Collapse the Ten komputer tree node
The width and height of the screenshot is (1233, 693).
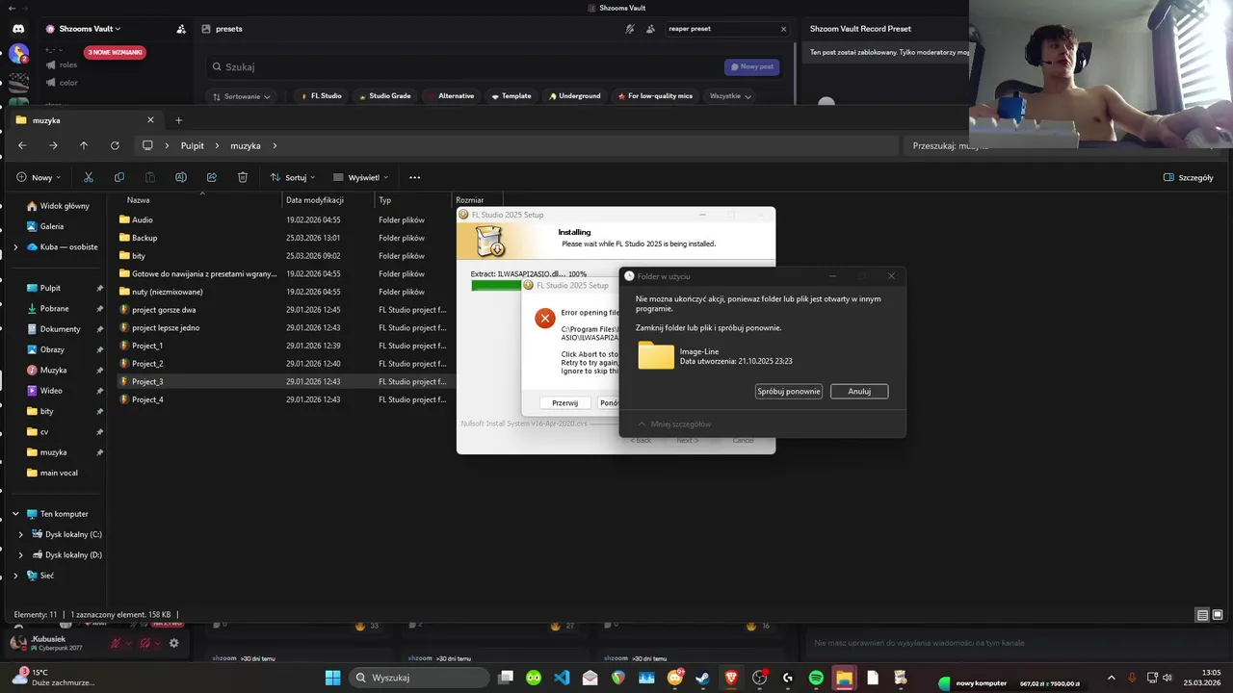tap(15, 514)
